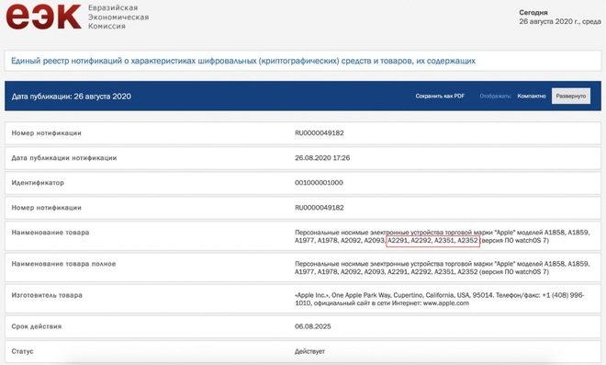Click the expiry date 06.08.2025
This screenshot has width=606, height=365.
[313, 326]
